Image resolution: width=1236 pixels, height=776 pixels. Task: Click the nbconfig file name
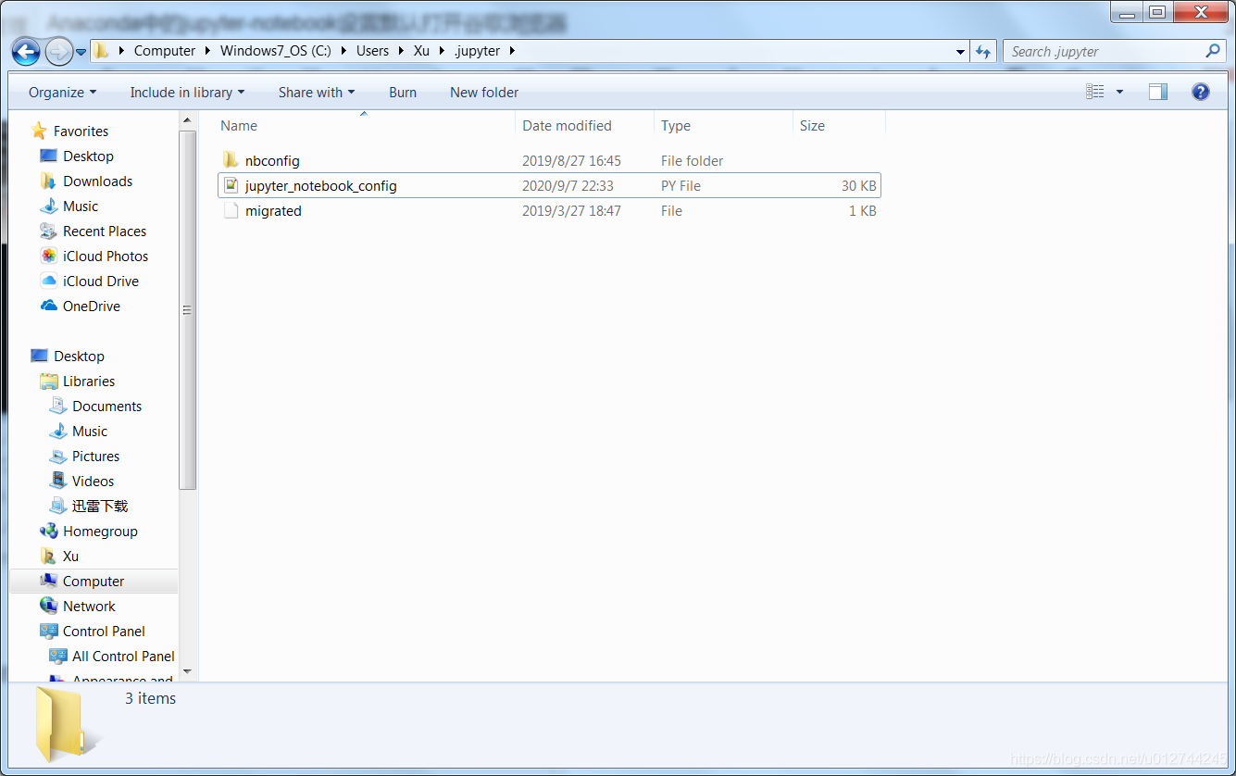pyautogui.click(x=272, y=160)
